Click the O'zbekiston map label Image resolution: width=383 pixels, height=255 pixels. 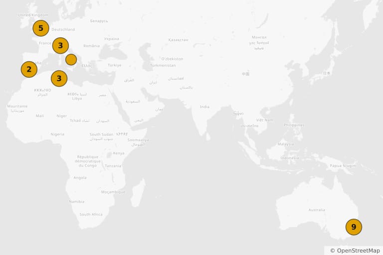[x=172, y=59]
